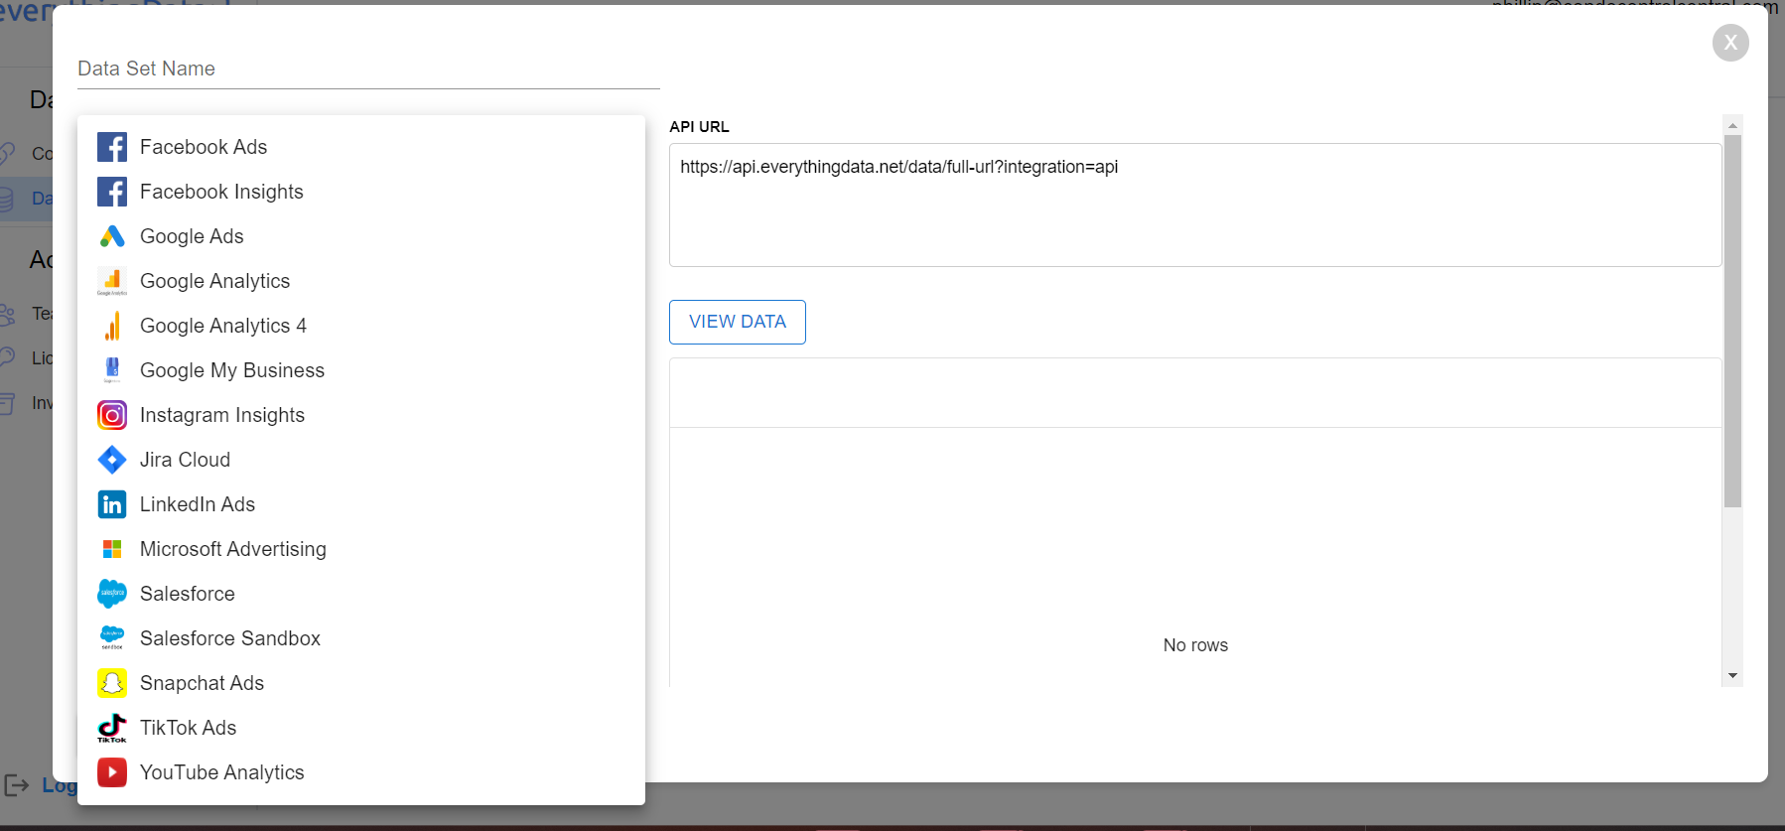Click the Snapchat Ads ghost icon
This screenshot has height=831, width=1785.
click(112, 683)
